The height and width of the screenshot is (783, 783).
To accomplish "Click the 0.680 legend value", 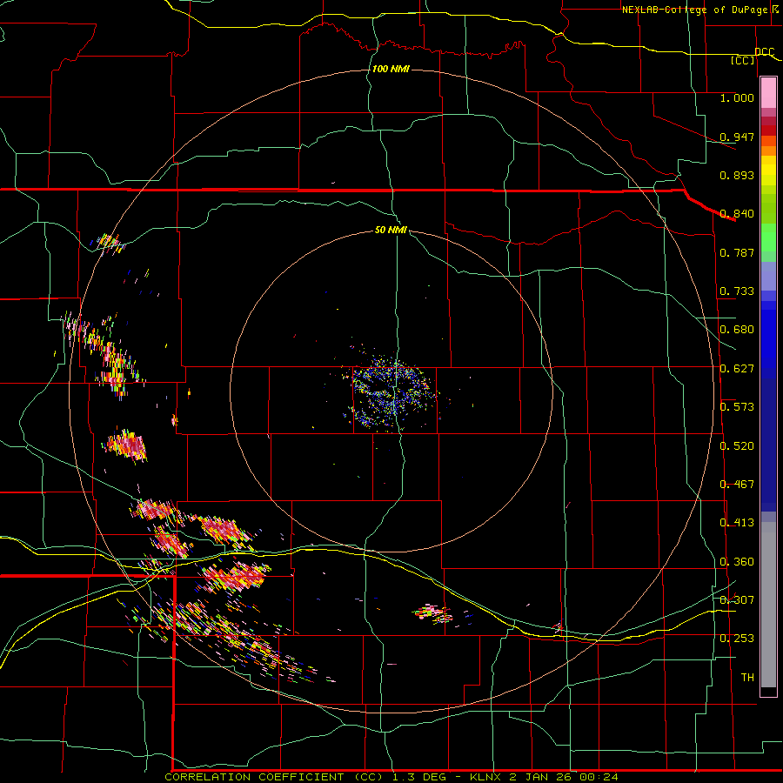I will (x=737, y=330).
